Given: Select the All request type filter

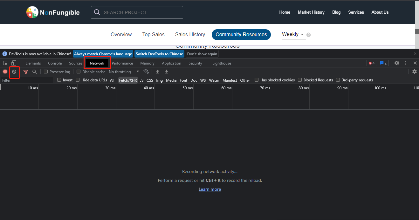Looking at the screenshot, I should pyautogui.click(x=112, y=80).
